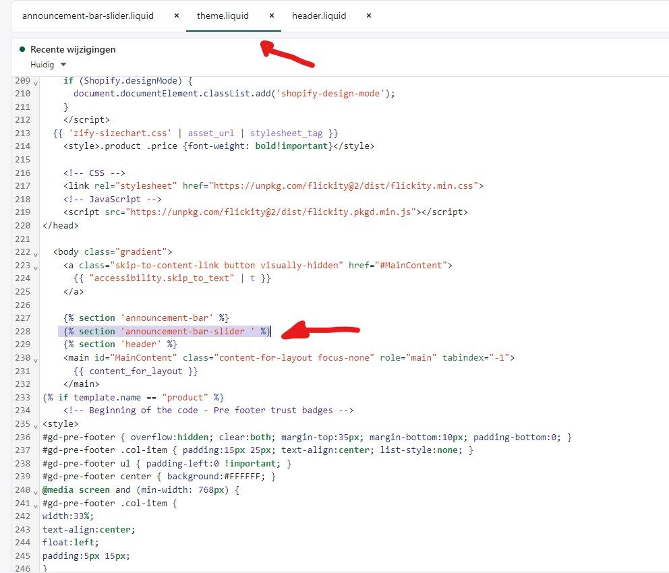The image size is (669, 573).
Task: Click the zify-sizechart.css code line
Action: (196, 133)
